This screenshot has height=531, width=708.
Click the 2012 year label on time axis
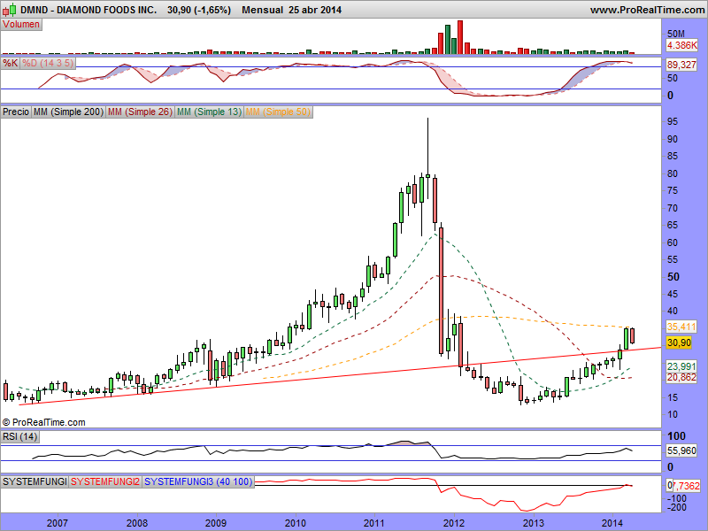(454, 523)
